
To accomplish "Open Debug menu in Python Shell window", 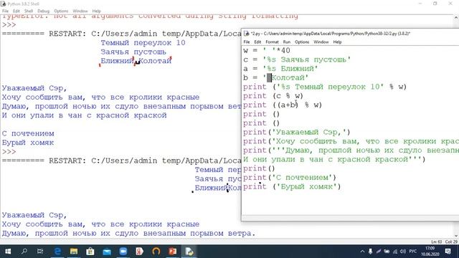I will (43, 11).
